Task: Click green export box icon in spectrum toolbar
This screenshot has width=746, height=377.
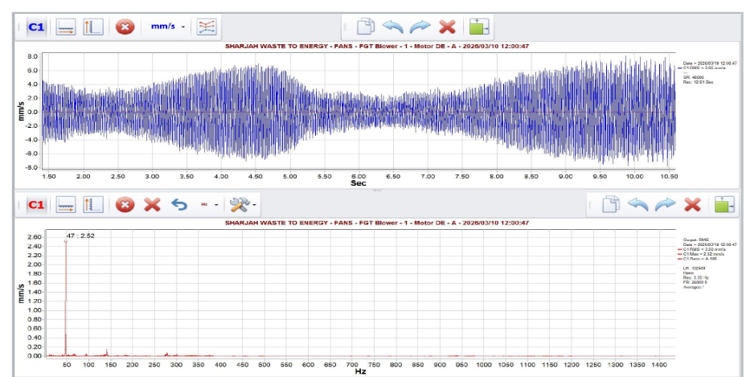Action: pyautogui.click(x=724, y=205)
